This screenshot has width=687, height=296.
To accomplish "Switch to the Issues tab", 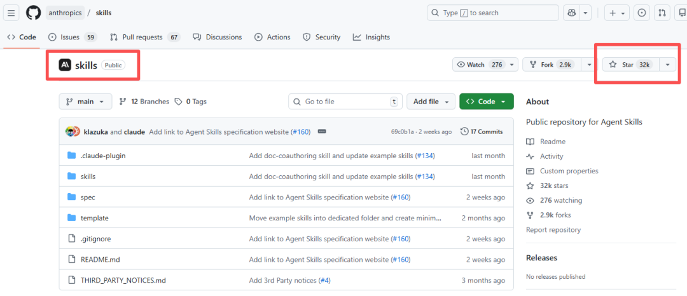I will click(71, 37).
